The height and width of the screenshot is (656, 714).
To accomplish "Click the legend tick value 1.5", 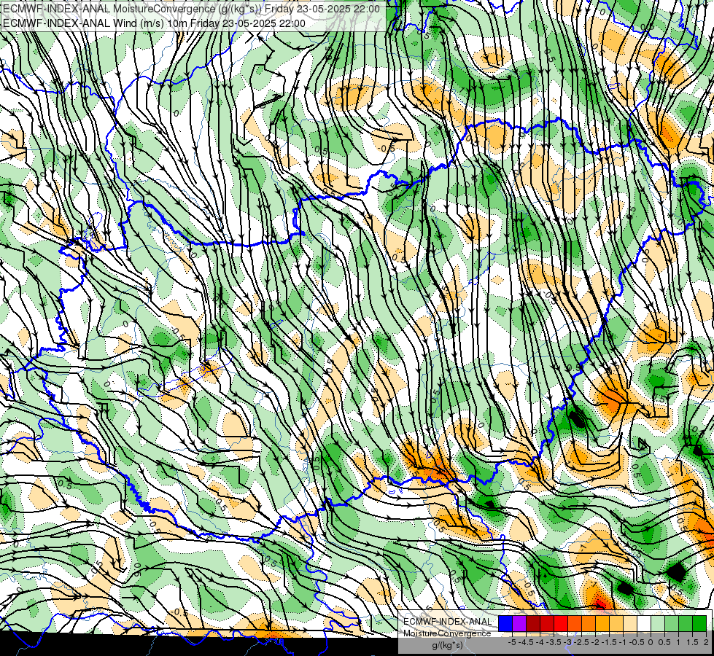I will coord(693,642).
